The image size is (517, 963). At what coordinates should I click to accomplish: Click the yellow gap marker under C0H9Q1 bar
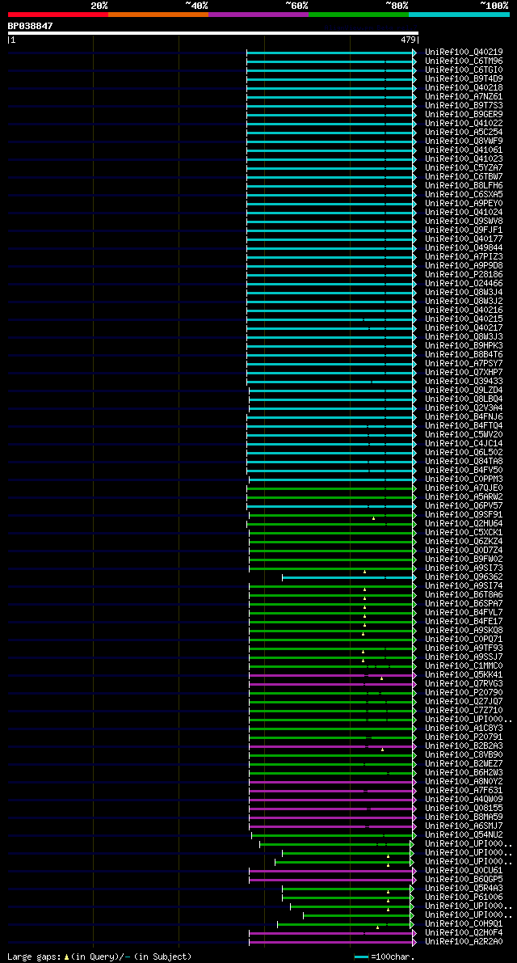tap(378, 928)
